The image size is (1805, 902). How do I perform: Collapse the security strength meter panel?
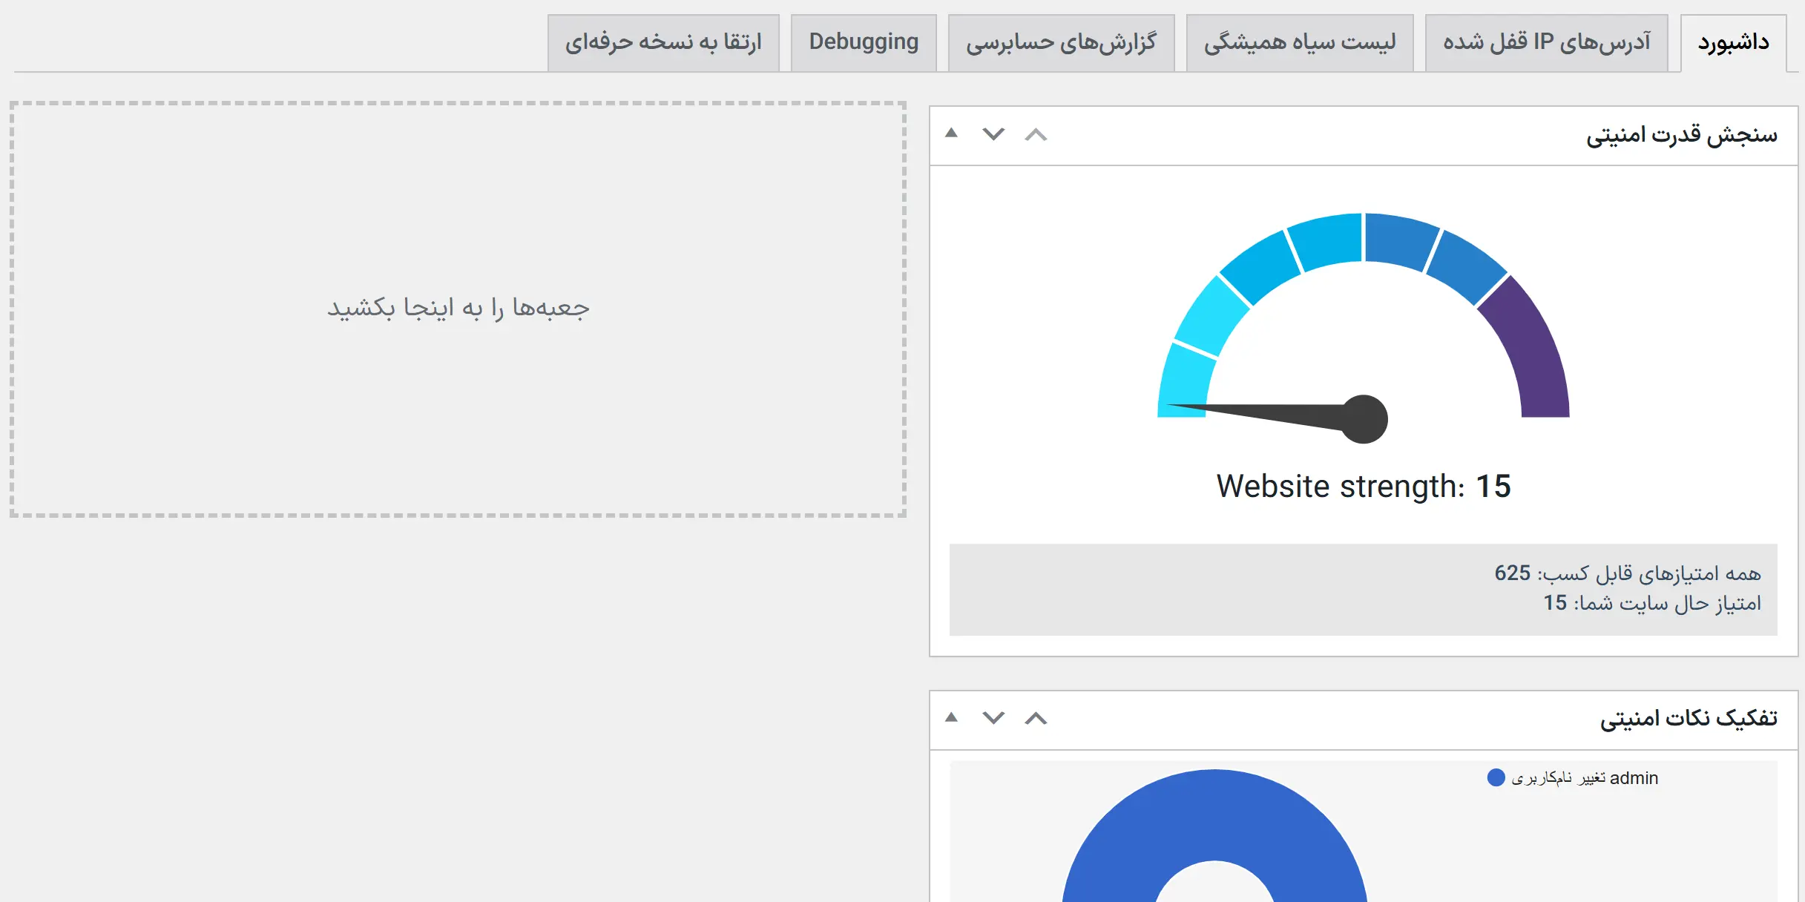click(x=951, y=134)
